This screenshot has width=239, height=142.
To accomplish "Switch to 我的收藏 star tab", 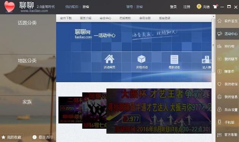I will [x=11, y=137].
